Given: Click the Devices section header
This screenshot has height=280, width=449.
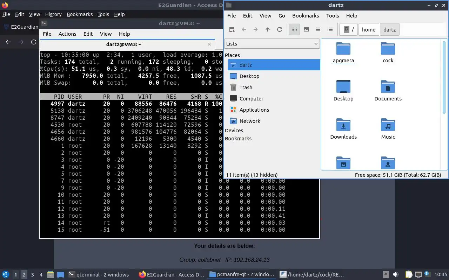Looking at the screenshot, I should (x=234, y=131).
